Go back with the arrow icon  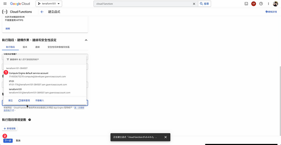(42, 12)
